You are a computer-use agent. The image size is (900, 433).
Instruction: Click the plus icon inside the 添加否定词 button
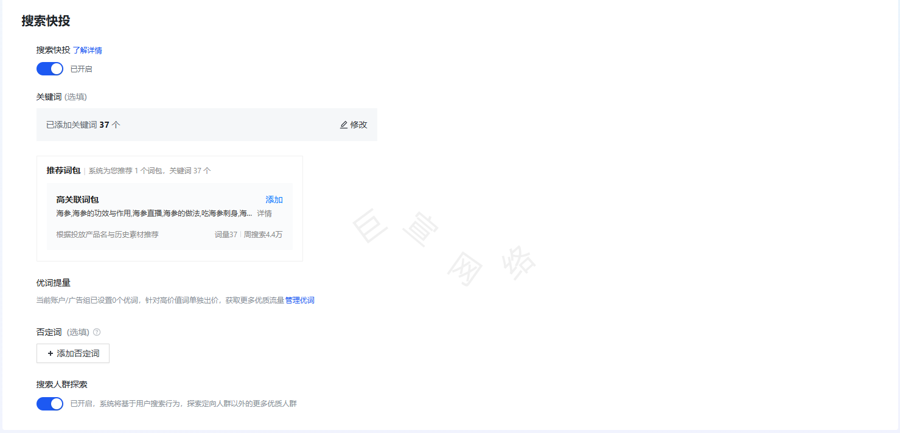point(51,353)
